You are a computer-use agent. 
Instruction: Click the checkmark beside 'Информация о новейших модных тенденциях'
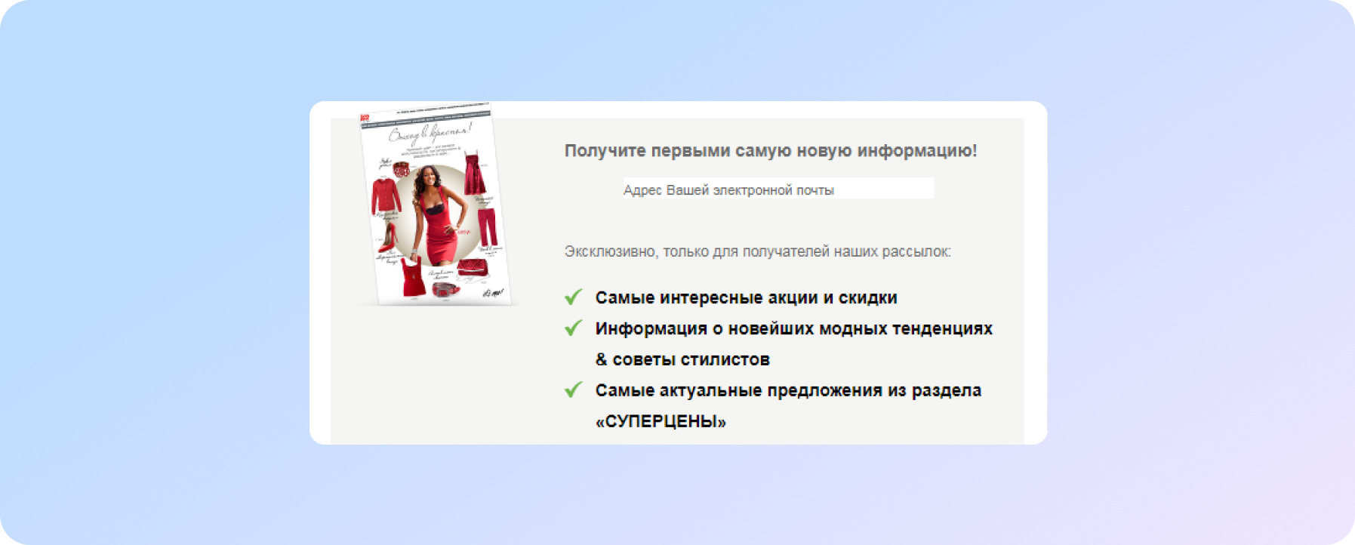point(574,328)
